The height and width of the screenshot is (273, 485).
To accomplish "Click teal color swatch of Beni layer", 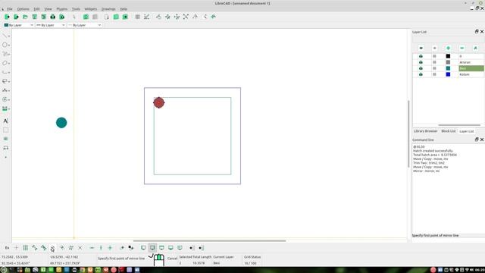I will coord(448,68).
